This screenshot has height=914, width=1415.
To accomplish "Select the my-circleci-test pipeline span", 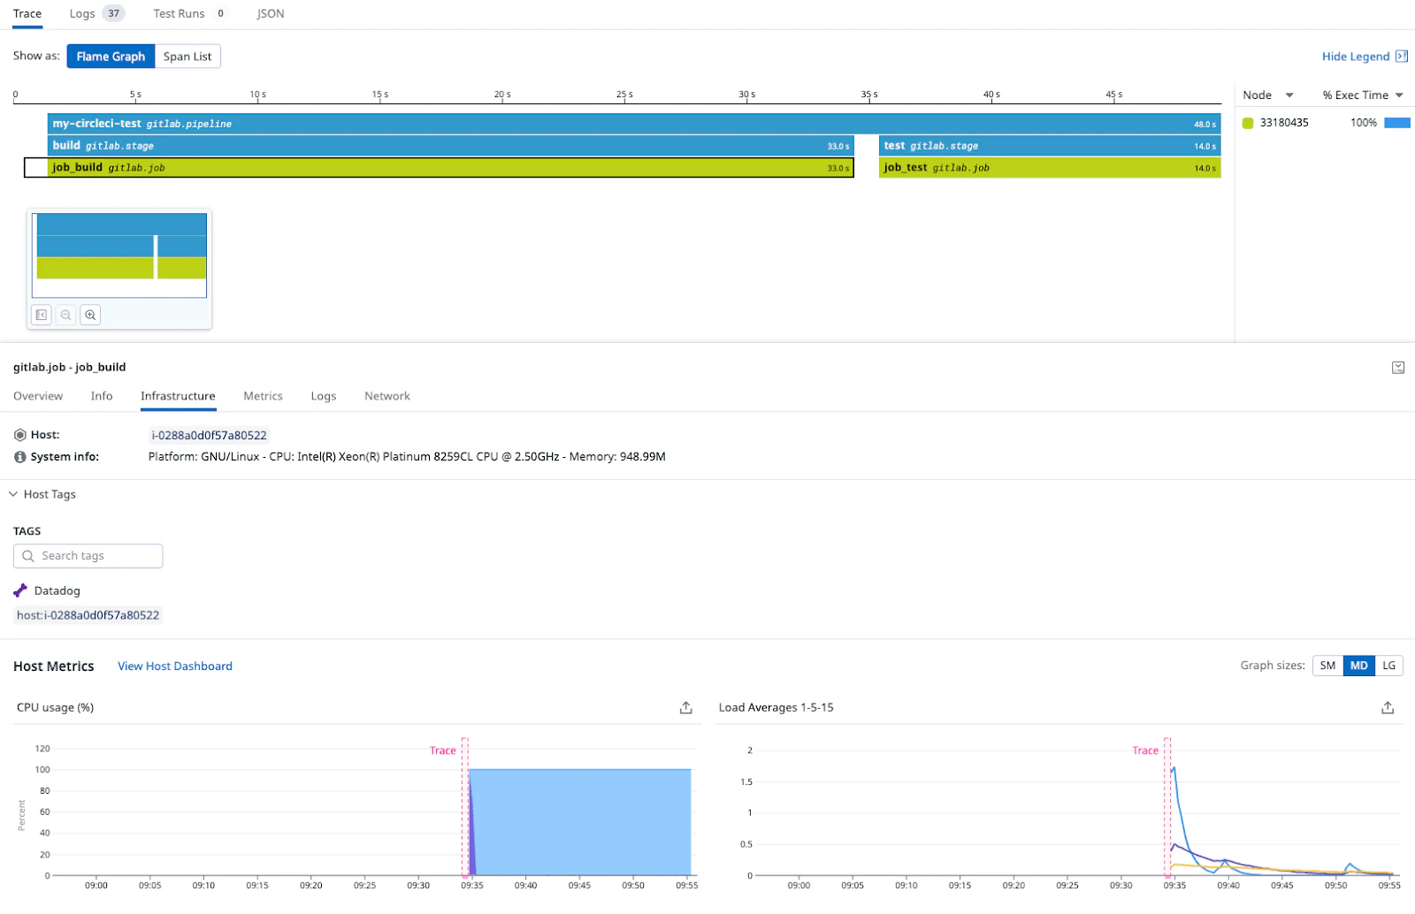I will point(634,124).
